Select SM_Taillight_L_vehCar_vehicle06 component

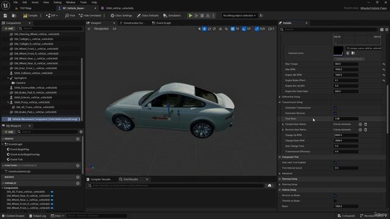click(x=34, y=39)
